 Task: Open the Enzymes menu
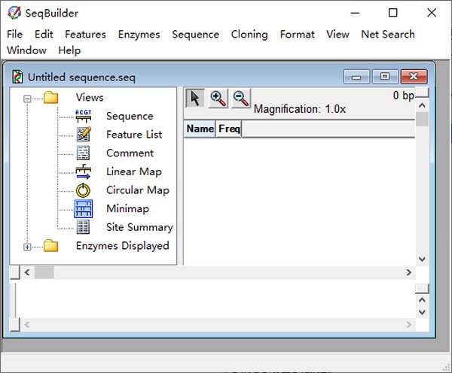tap(139, 35)
